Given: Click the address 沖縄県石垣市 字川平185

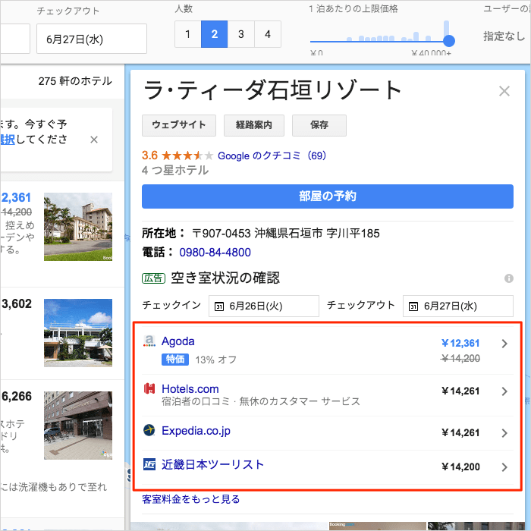Looking at the screenshot, I should pos(317,234).
